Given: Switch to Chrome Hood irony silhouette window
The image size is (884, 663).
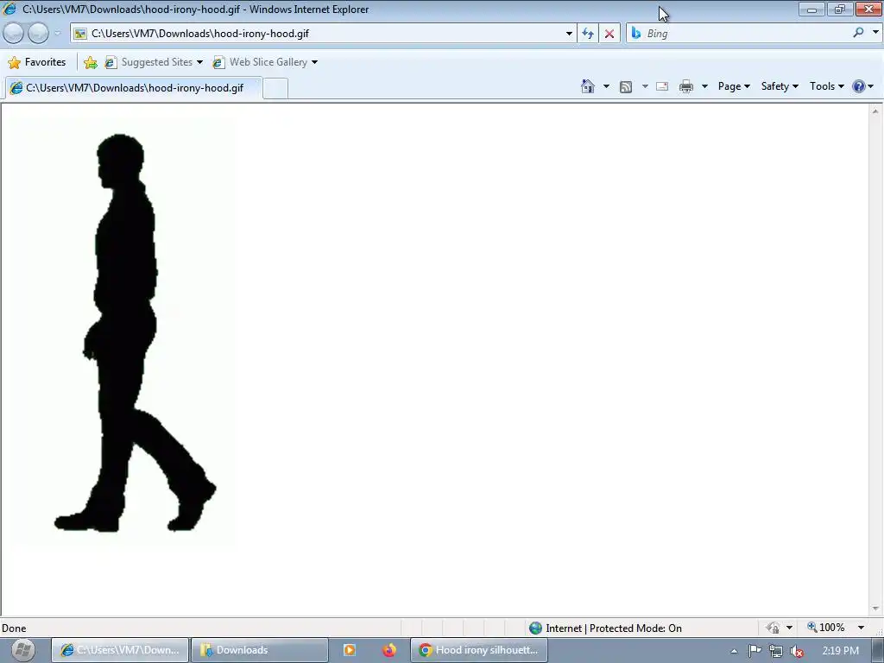Looking at the screenshot, I should click(x=479, y=650).
